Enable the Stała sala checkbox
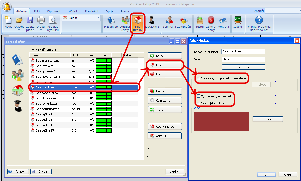The image size is (301, 181). [x=199, y=78]
